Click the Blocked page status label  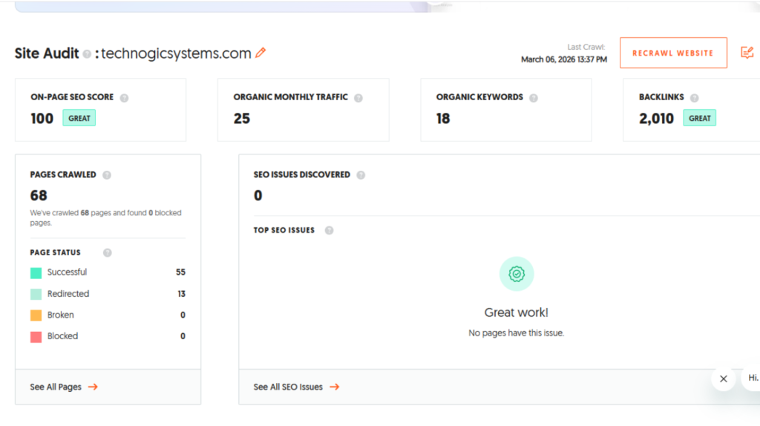[x=62, y=336]
